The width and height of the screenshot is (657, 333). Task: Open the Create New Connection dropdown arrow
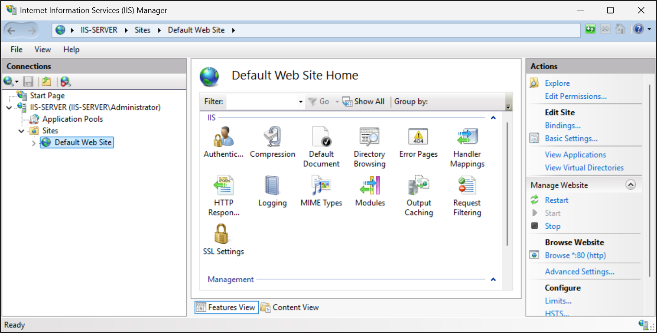tap(17, 82)
